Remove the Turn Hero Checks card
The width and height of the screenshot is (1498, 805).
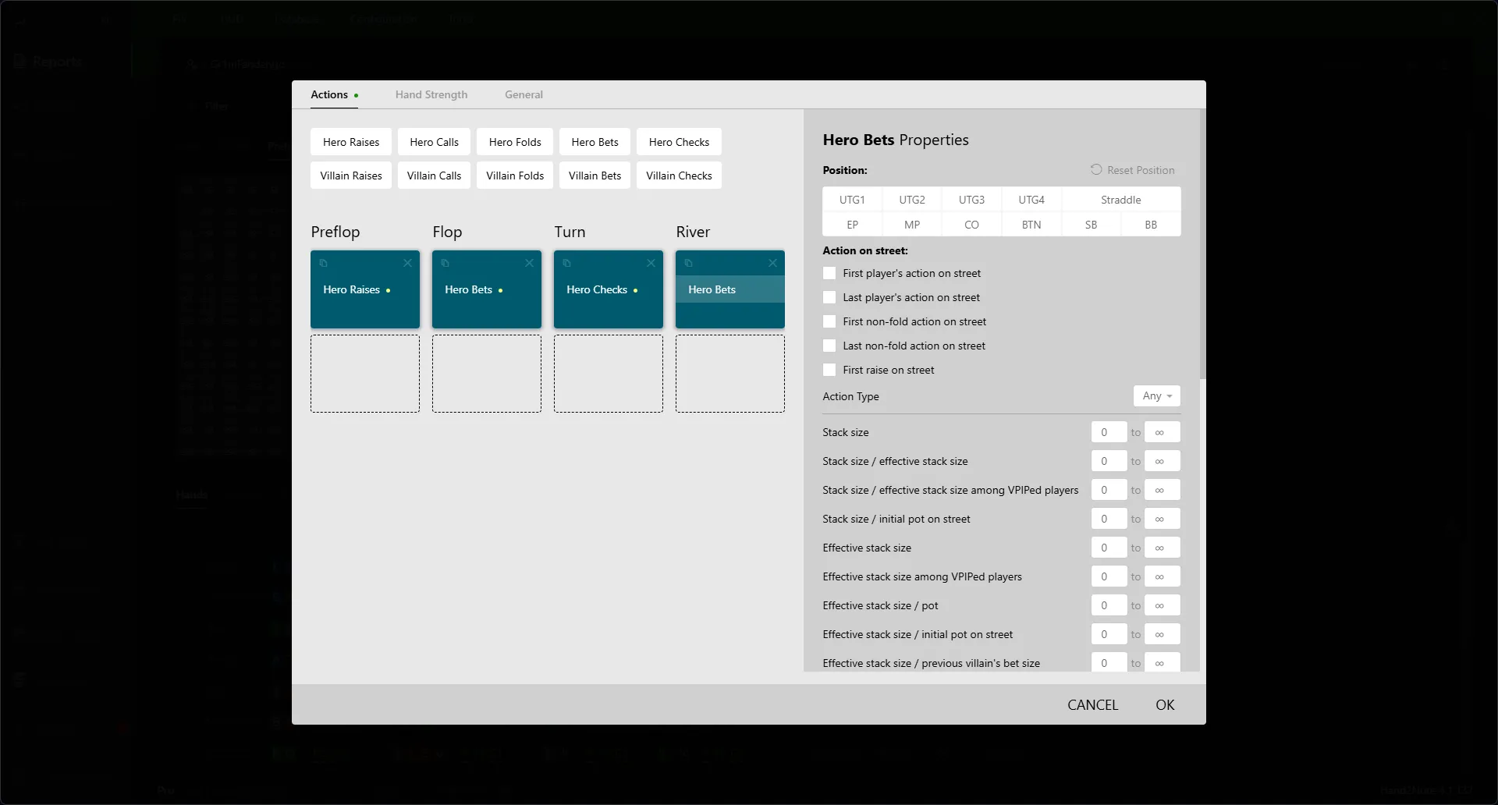pyautogui.click(x=651, y=264)
